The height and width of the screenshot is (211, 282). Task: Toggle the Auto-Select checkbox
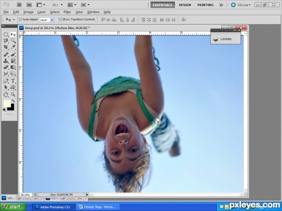[21, 19]
